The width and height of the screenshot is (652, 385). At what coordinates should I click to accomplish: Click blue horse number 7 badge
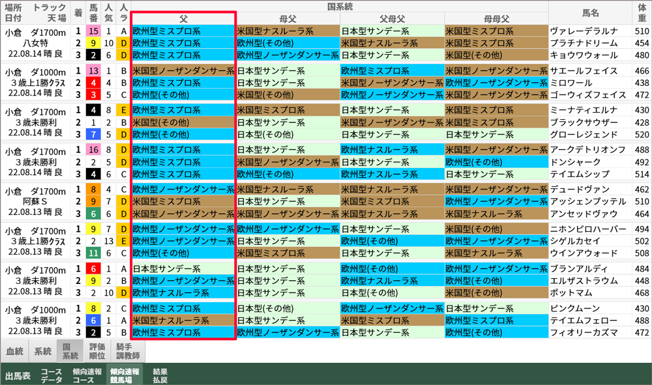93,135
